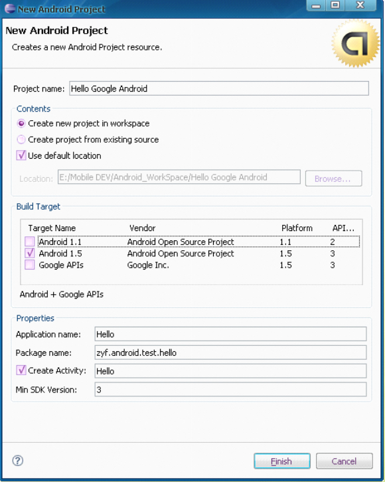The height and width of the screenshot is (482, 385).
Task: Select Create new project in workspace
Action: point(21,123)
